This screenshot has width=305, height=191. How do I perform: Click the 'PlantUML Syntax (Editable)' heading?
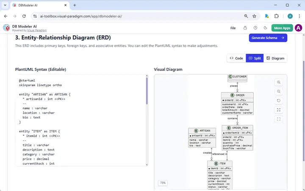pos(41,69)
